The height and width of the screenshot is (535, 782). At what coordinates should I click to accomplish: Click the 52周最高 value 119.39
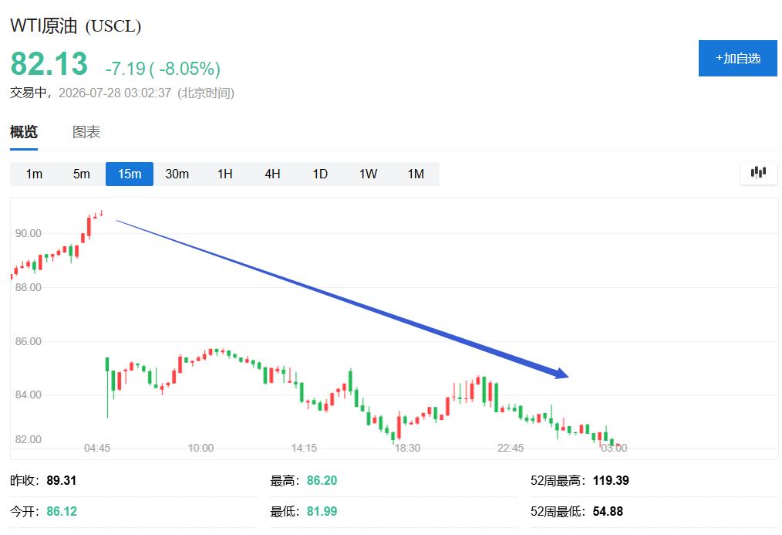coord(611,481)
